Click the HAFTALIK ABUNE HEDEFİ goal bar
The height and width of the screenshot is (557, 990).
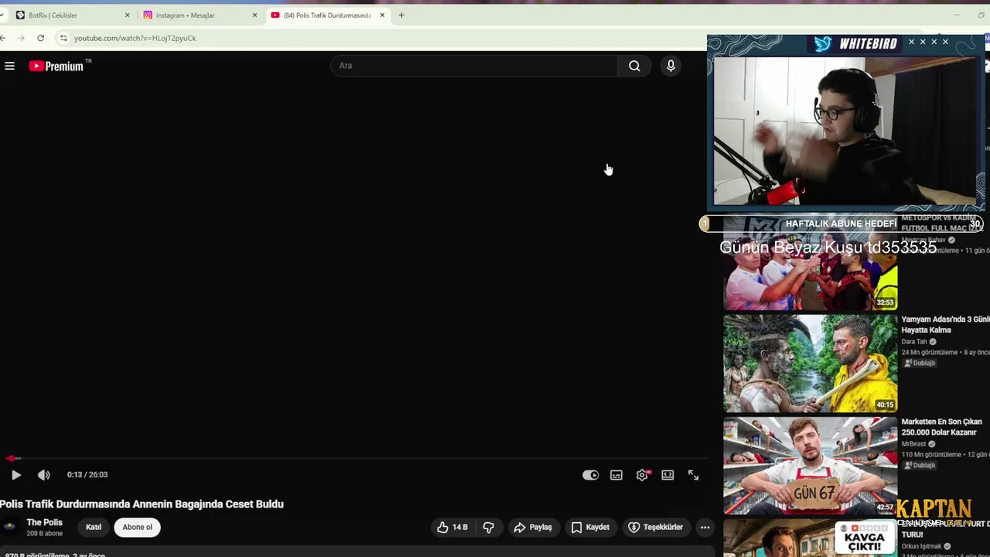click(841, 224)
